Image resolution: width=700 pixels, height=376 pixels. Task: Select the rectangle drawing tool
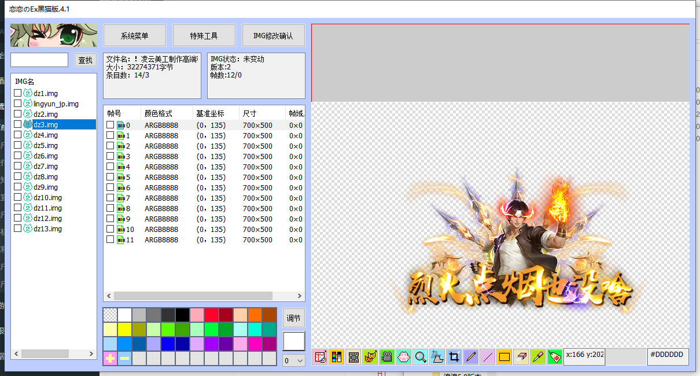(x=504, y=357)
